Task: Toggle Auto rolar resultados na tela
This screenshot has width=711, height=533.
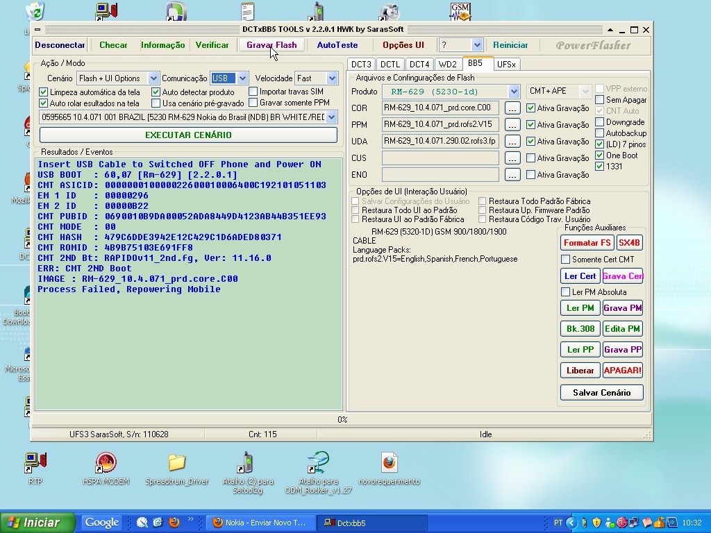Action: click(x=44, y=103)
